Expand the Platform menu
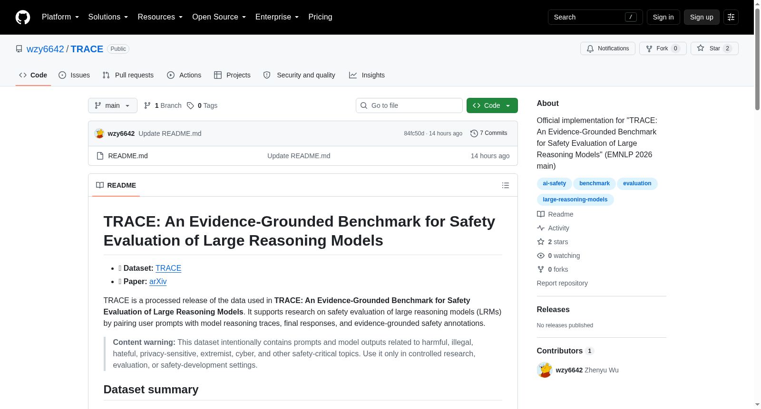Screen dimensions: 761x409 click(x=60, y=17)
